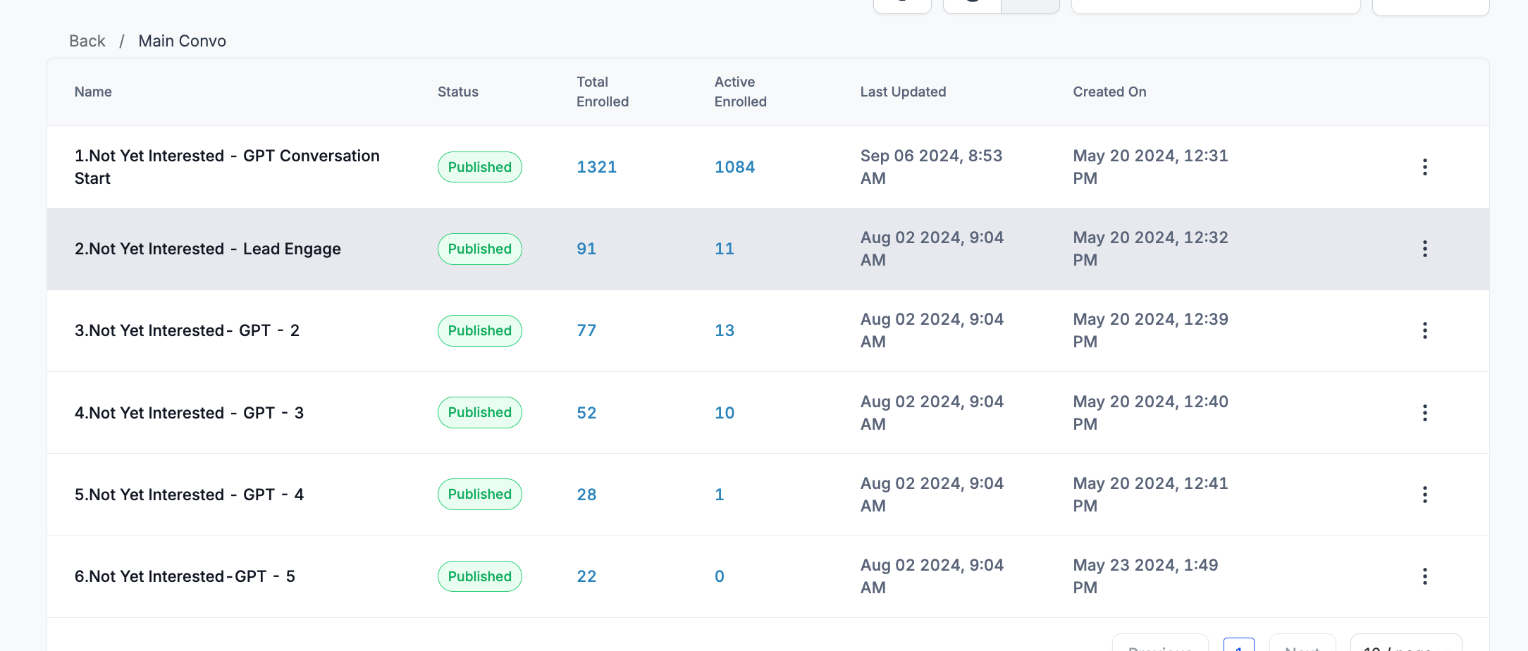Image resolution: width=1528 pixels, height=651 pixels.
Task: Click total enrolled count 52
Action: 586,413
